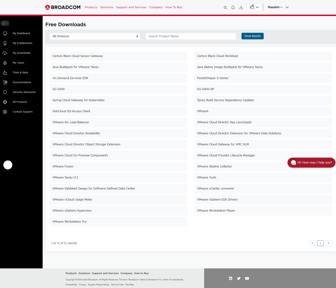Open Broadcom Twitter icon in footer
This screenshot has width=336, height=288.
(x=239, y=278)
